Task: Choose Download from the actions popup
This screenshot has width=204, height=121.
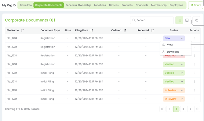Action: coord(176,52)
